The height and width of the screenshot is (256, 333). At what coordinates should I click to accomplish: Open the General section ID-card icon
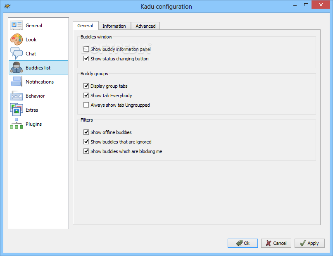click(17, 25)
